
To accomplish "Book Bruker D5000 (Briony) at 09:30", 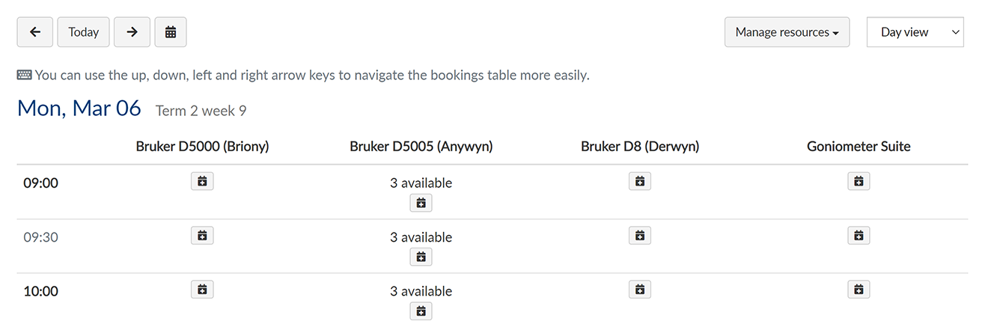I will click(x=202, y=236).
